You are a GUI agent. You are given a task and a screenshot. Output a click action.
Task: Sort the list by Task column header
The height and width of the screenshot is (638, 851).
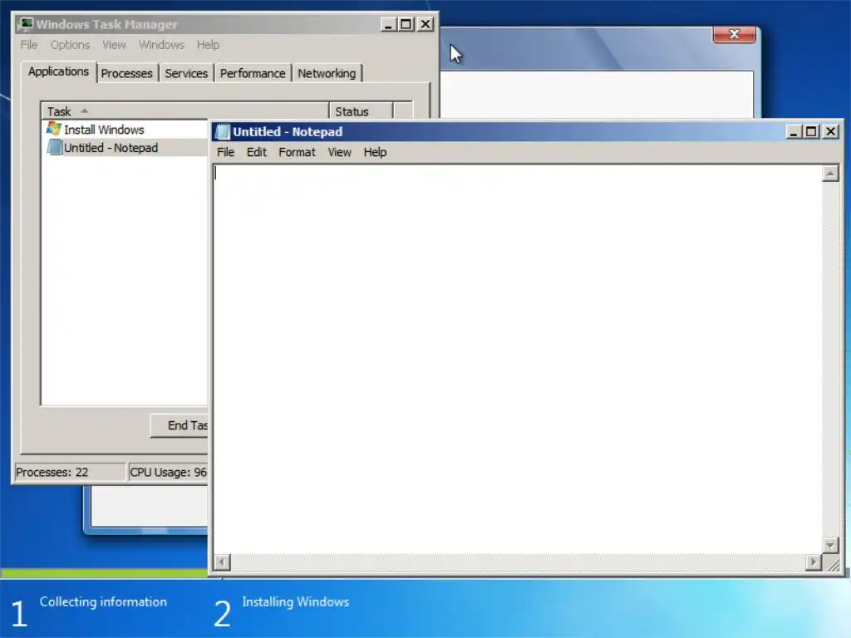(185, 111)
